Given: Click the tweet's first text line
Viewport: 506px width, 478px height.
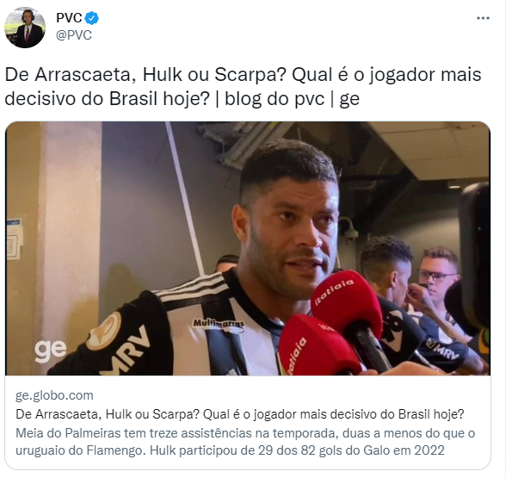Looking at the screenshot, I should pos(243,75).
